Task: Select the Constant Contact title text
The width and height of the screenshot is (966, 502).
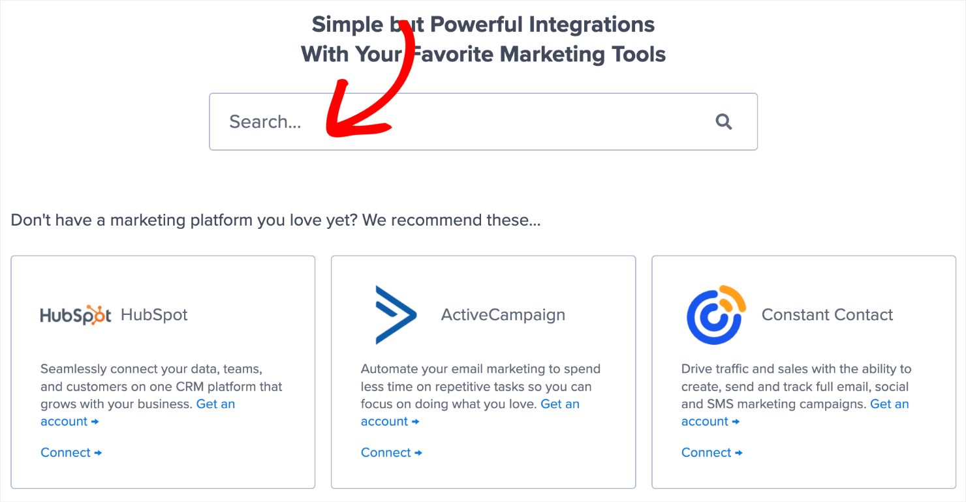Action: point(827,315)
